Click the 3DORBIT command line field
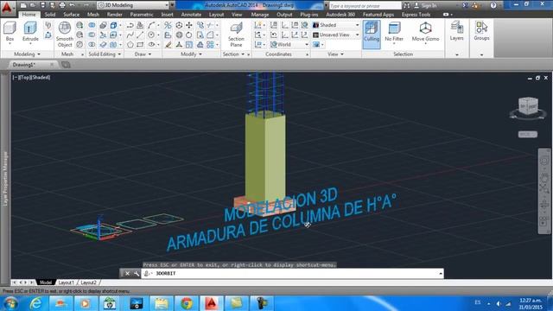553x311 pixels. coord(292,273)
